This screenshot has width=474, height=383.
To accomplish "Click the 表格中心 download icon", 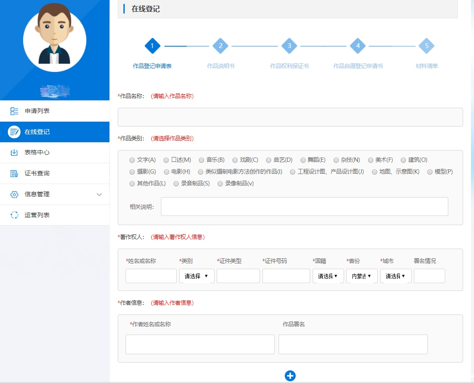I will tap(14, 153).
